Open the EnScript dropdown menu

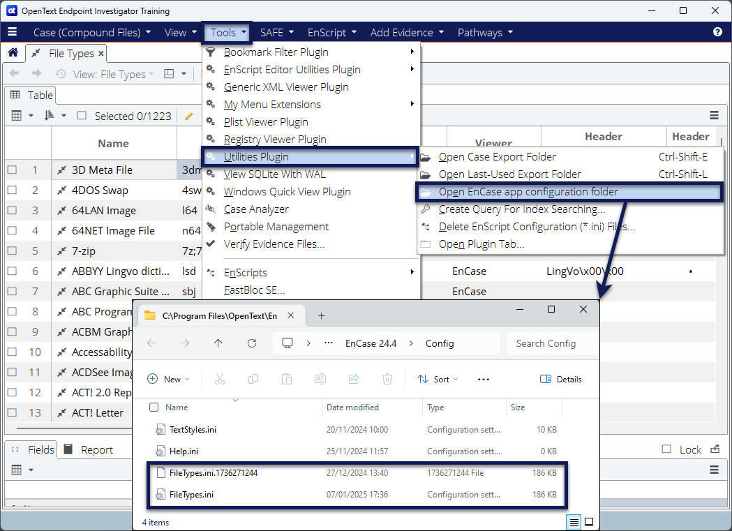[x=332, y=32]
